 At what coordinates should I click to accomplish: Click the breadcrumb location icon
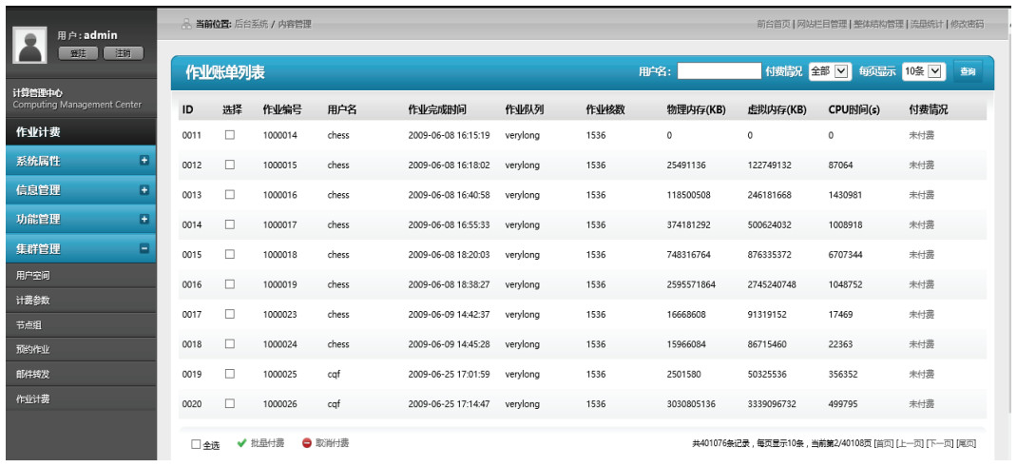(x=186, y=24)
